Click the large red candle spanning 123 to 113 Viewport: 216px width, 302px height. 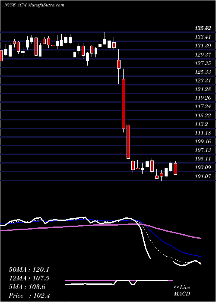point(124,104)
